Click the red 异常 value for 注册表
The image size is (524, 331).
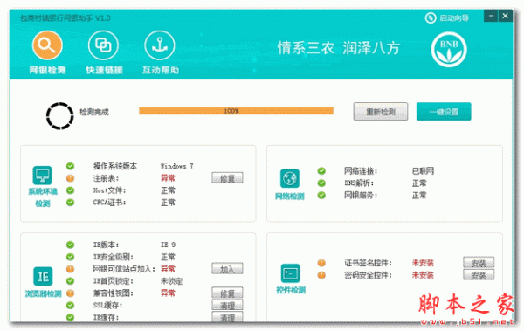tap(168, 178)
